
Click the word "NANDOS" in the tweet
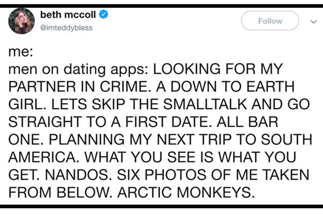pyautogui.click(x=81, y=175)
